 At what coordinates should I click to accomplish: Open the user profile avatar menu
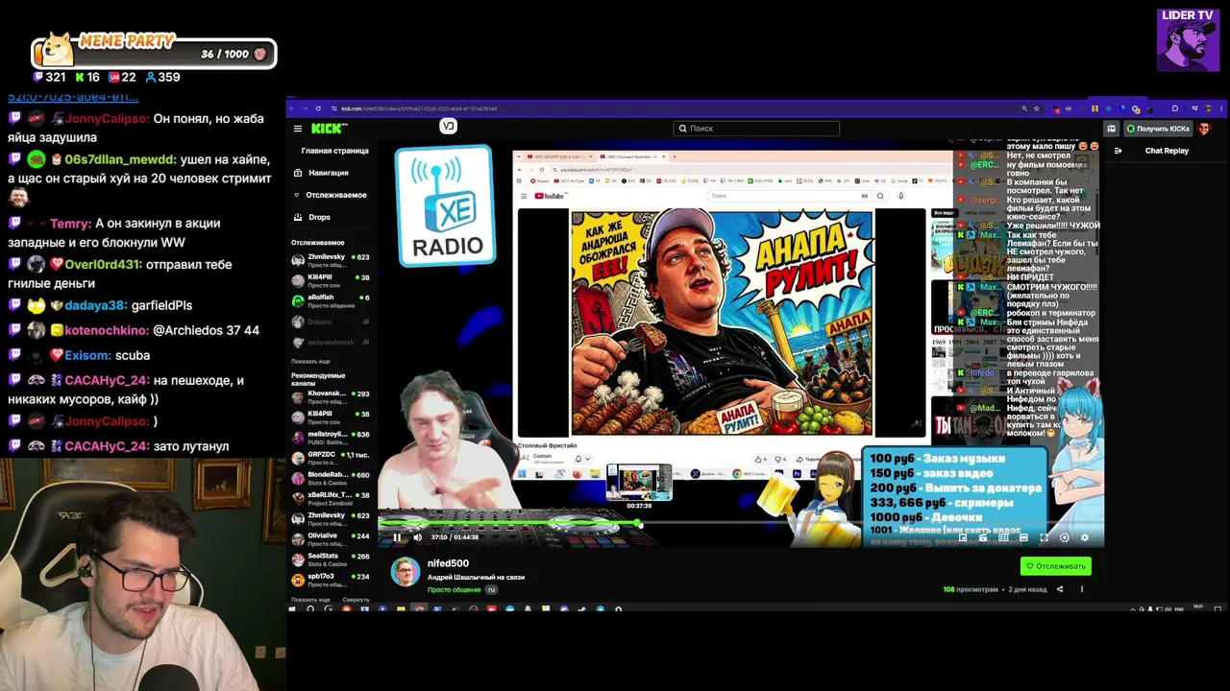pos(1207,129)
